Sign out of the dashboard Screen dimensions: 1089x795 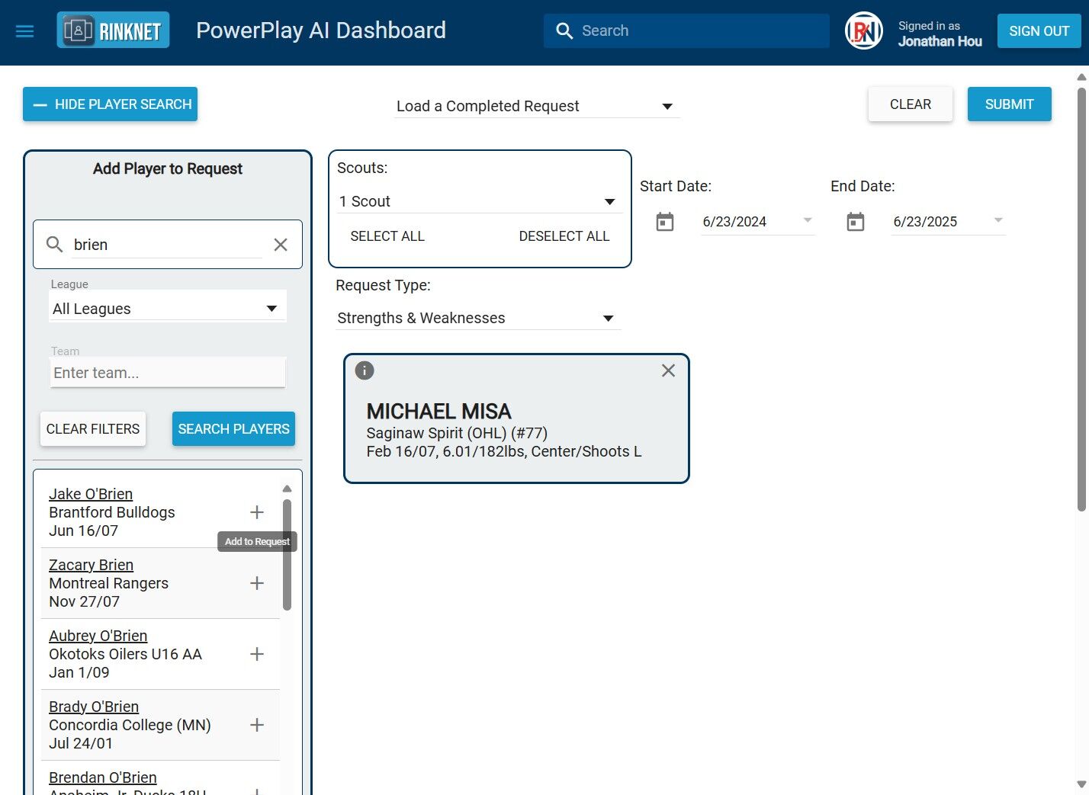pyautogui.click(x=1039, y=31)
